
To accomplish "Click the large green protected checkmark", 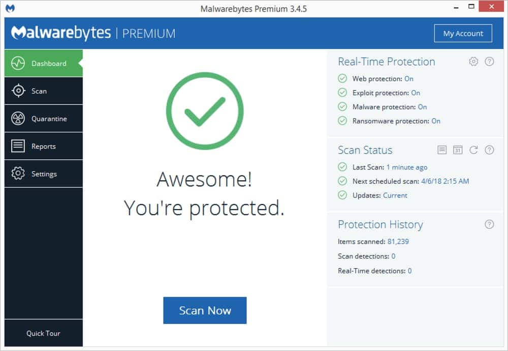I will tap(204, 111).
